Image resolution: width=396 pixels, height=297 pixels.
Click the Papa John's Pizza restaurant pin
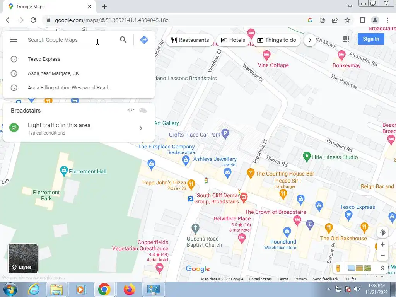pos(191,184)
